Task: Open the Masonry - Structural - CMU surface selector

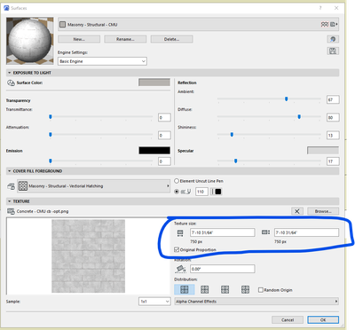Action: (198, 25)
